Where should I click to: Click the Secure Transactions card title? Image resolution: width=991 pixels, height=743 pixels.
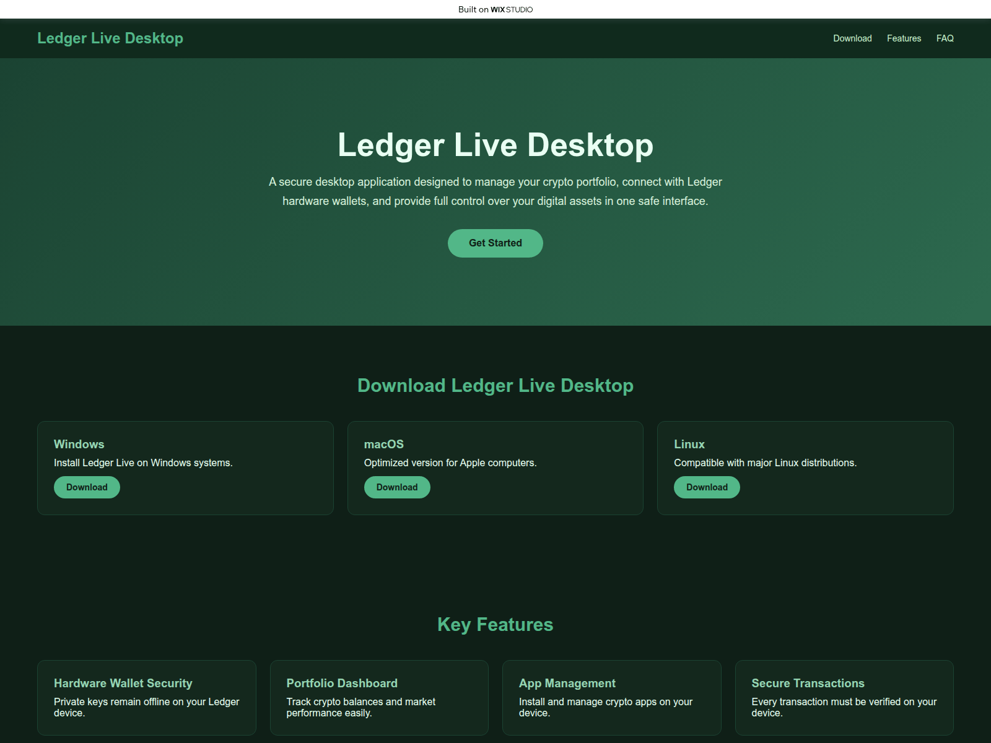(808, 683)
